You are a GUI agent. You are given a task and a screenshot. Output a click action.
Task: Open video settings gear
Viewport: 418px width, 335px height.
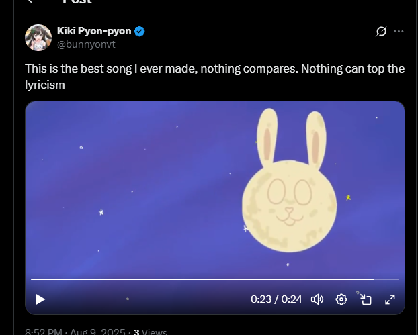341,299
